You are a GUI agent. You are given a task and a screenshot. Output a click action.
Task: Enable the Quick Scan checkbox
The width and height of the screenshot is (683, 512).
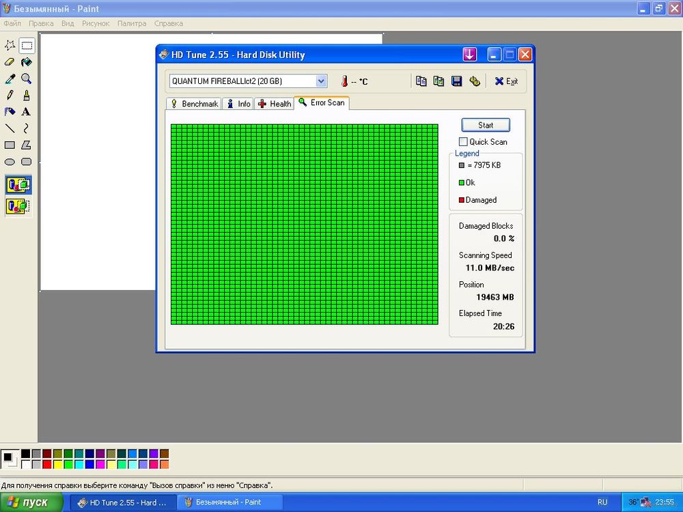pos(464,142)
